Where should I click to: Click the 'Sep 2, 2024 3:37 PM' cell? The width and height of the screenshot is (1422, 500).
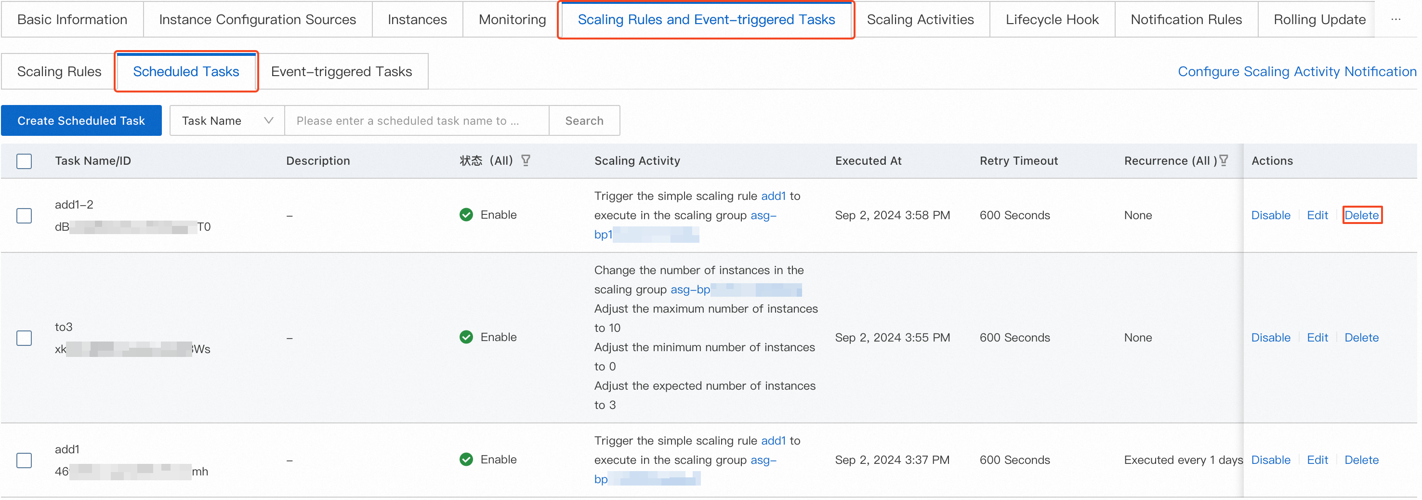pyautogui.click(x=892, y=461)
